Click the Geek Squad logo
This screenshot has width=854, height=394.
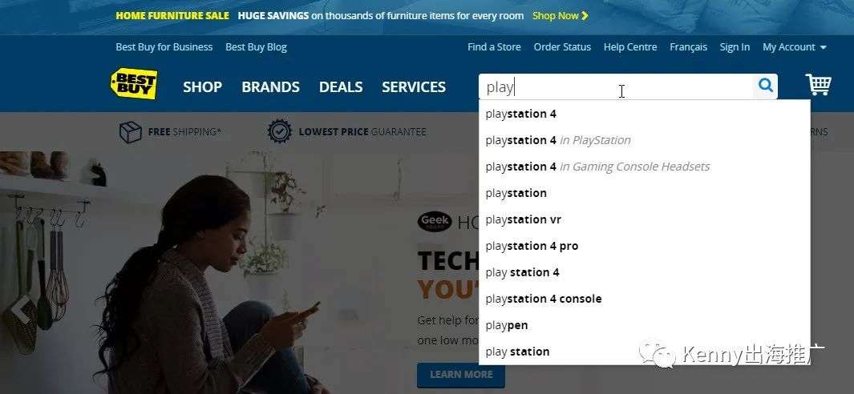435,222
